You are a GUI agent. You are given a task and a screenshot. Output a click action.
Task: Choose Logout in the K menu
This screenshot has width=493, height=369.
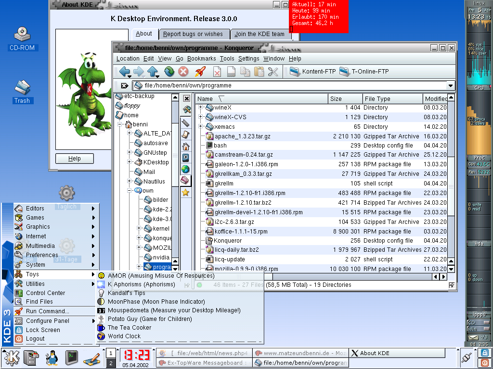point(35,339)
